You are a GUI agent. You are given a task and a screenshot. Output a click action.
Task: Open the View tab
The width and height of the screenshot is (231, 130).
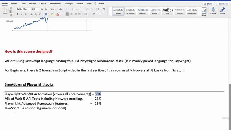tap(89, 3)
